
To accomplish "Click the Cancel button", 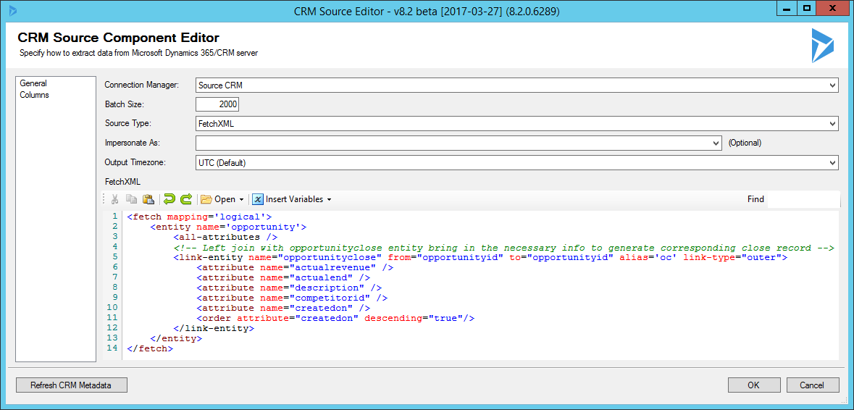I will point(811,385).
